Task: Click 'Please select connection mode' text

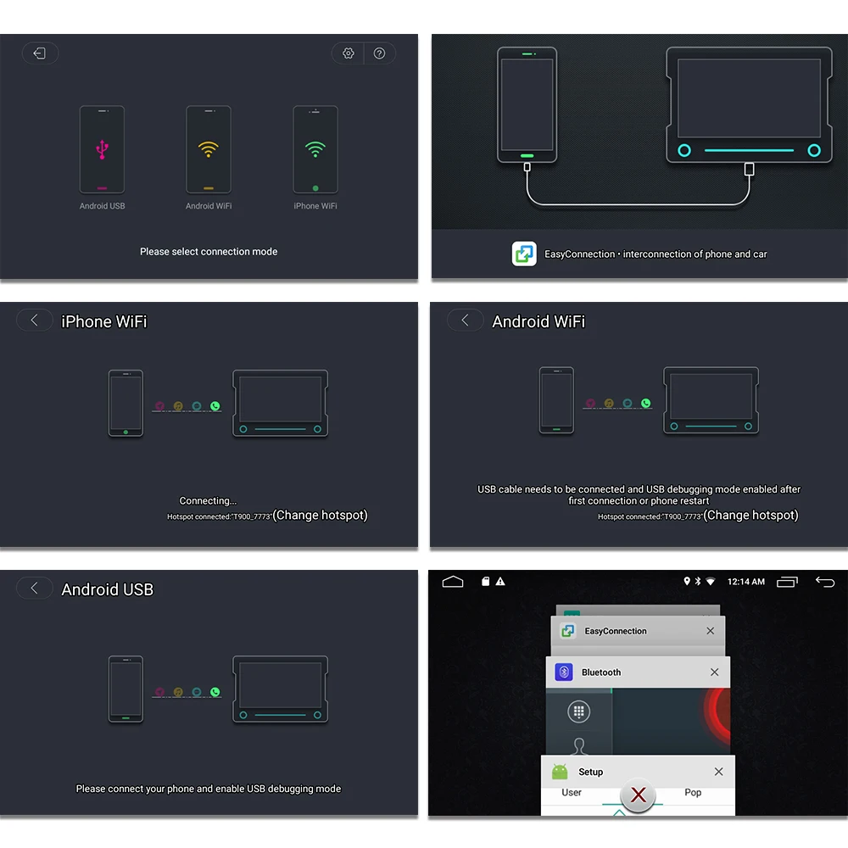Action: [x=209, y=252]
